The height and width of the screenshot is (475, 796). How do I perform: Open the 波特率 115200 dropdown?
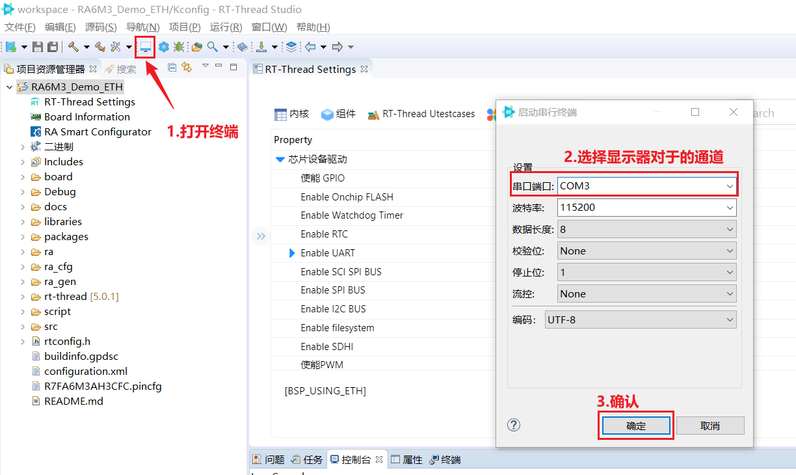730,208
